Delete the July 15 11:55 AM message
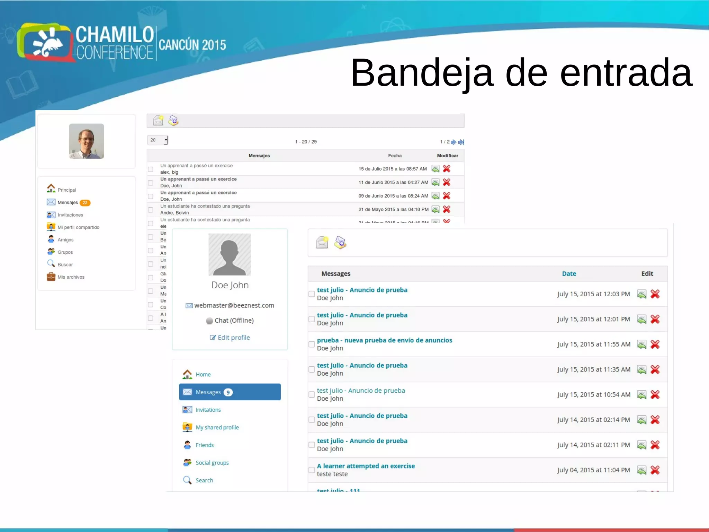 (x=655, y=344)
